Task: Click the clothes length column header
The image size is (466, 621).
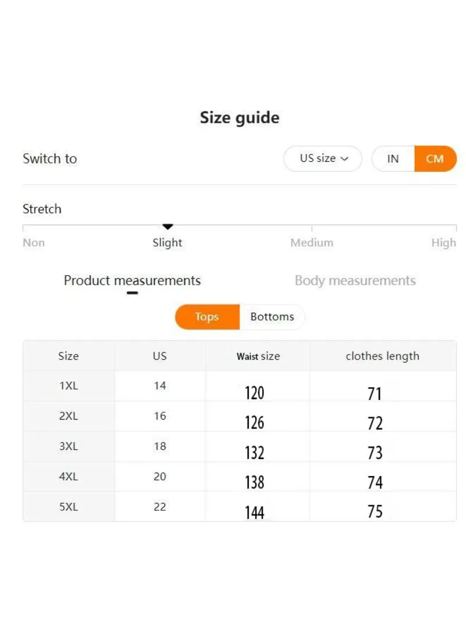Action: [x=382, y=356]
